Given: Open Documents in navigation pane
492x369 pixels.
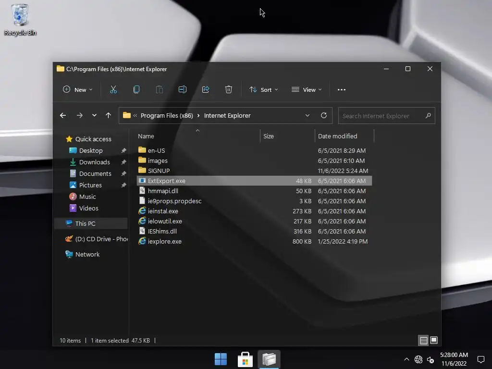Looking at the screenshot, I should click(95, 173).
